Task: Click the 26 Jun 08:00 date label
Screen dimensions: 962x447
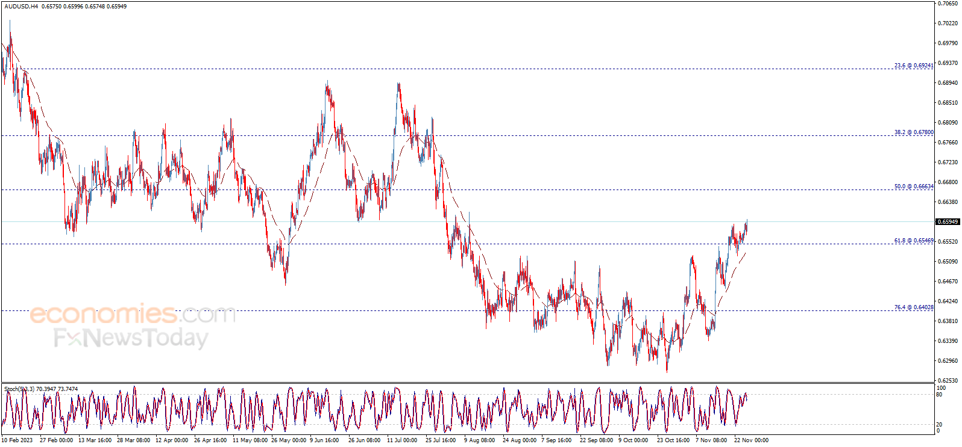Action: pyautogui.click(x=364, y=440)
